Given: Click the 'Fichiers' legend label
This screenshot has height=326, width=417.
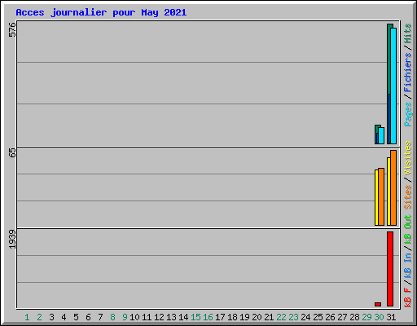Looking at the screenshot, I should [x=408, y=73].
